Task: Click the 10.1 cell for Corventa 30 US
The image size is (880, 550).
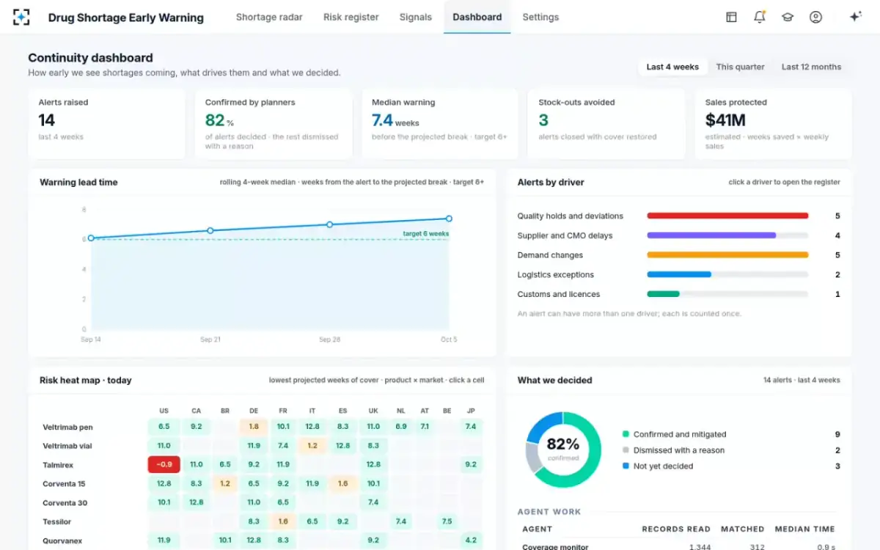Action: 164,502
